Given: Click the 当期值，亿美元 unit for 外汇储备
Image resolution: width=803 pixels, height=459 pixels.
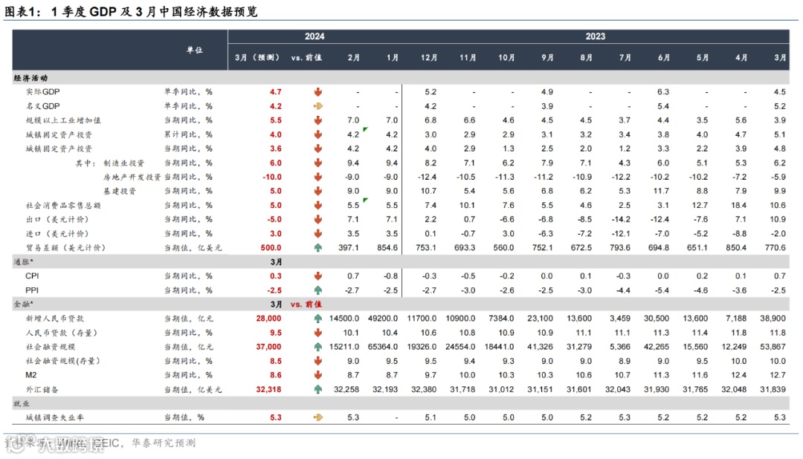Looking at the screenshot, I should (x=193, y=389).
